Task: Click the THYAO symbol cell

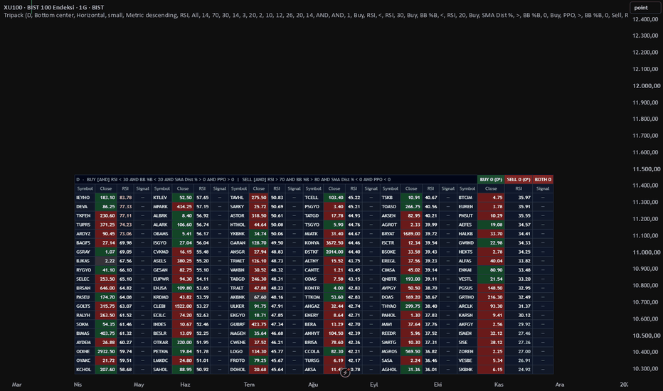Action: coord(390,306)
